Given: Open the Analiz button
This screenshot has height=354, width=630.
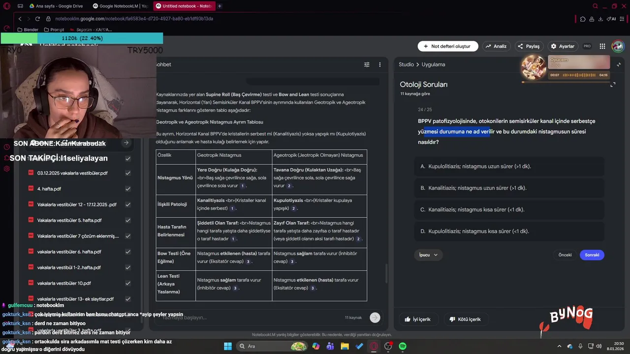Looking at the screenshot, I should (496, 46).
